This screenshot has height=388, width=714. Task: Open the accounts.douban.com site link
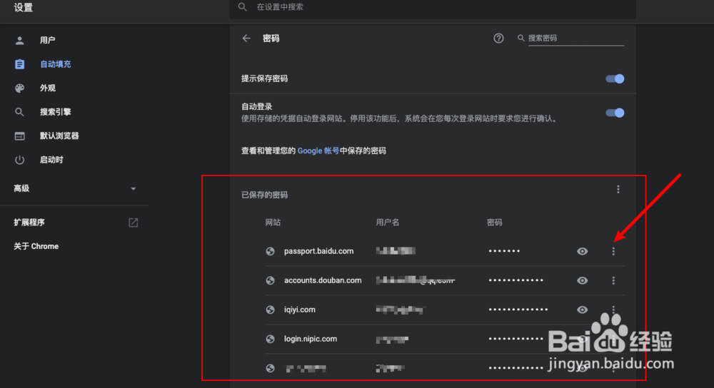click(x=323, y=280)
